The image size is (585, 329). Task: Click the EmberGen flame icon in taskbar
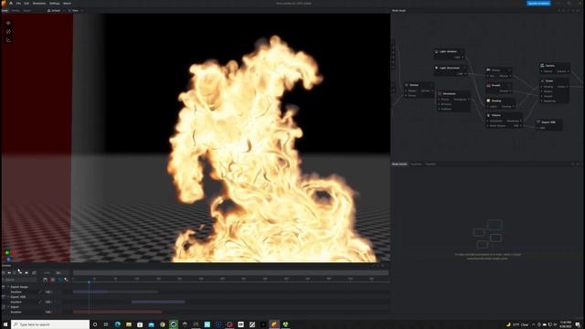click(274, 324)
